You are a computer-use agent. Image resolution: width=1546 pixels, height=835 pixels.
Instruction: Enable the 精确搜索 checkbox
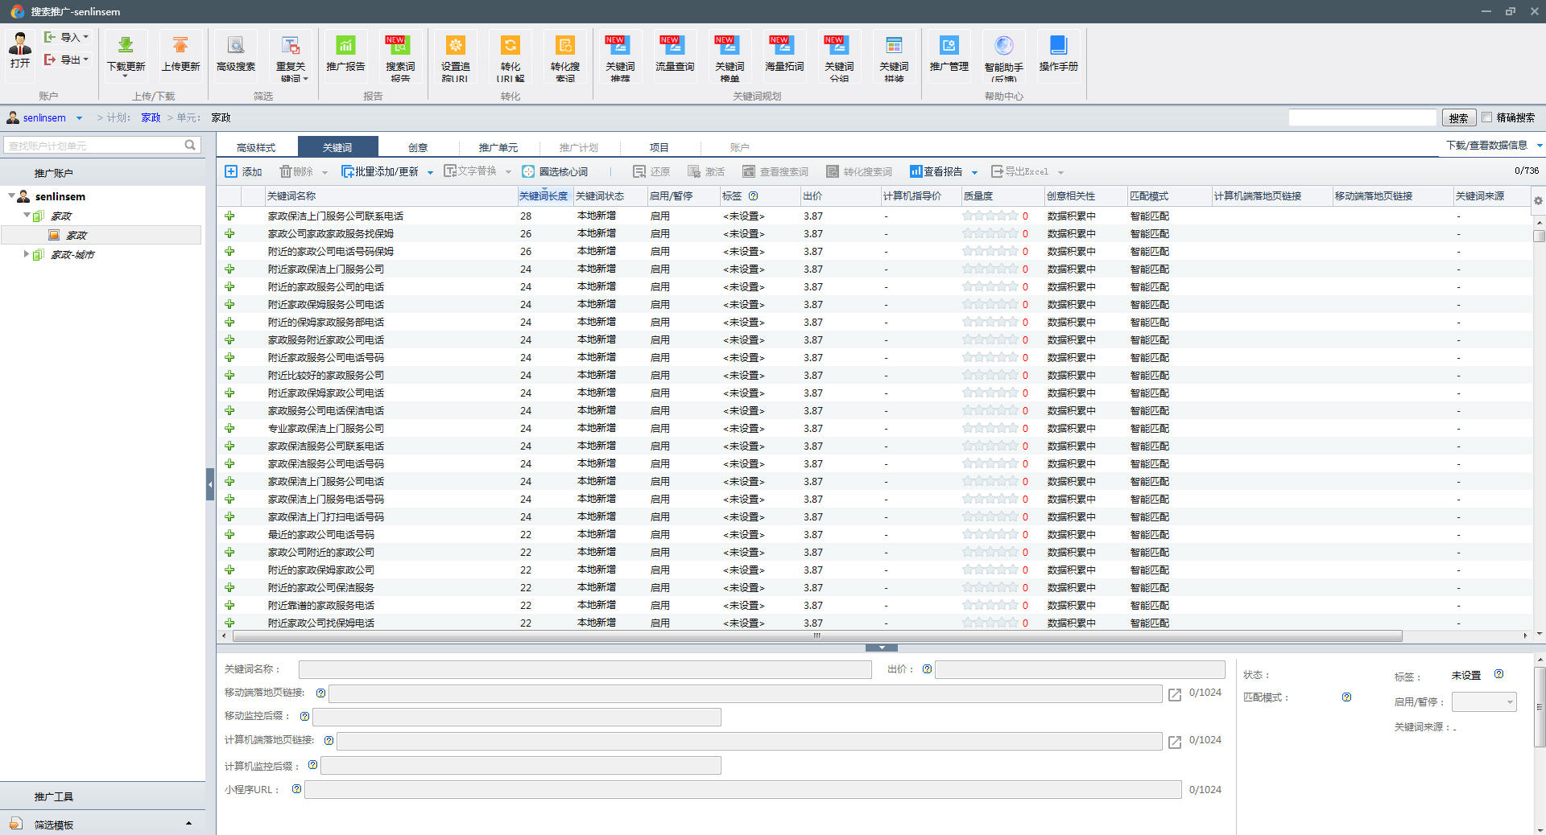pos(1487,117)
